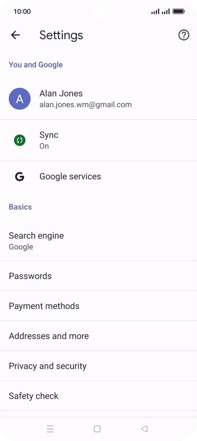The width and height of the screenshot is (197, 441).
Task: Open the Alan Jones account entry
Action: coord(98,99)
